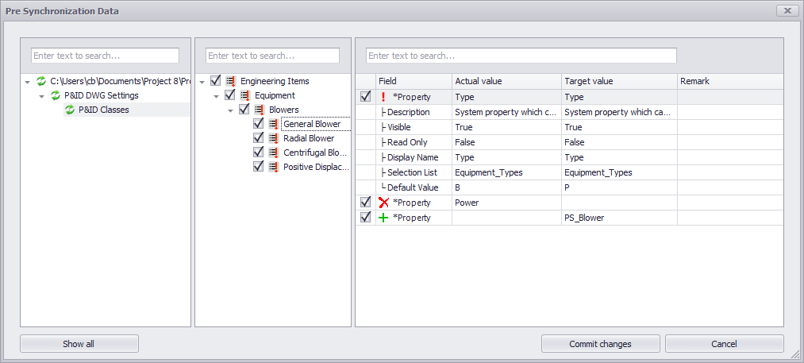Image resolution: width=804 pixels, height=363 pixels.
Task: Click the target 'Equipment_Types' cell
Action: pos(619,172)
